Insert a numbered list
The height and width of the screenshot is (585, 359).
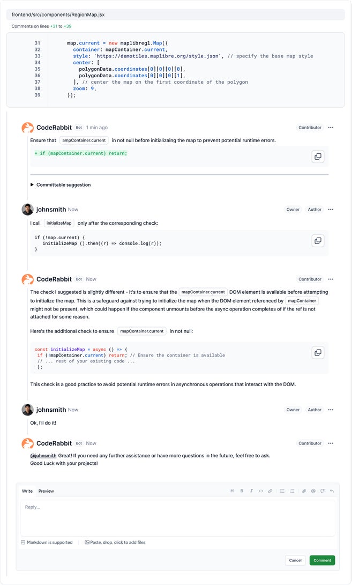tap(292, 491)
